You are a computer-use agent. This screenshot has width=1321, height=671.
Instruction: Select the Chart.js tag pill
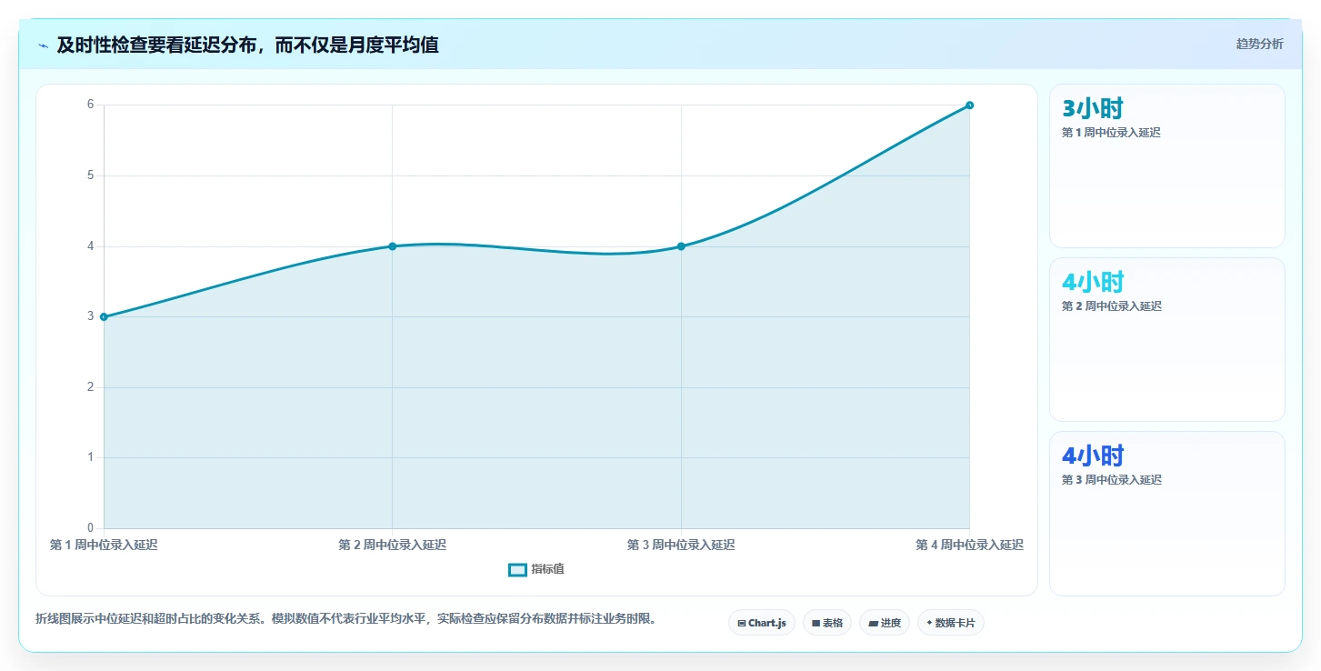tap(762, 623)
